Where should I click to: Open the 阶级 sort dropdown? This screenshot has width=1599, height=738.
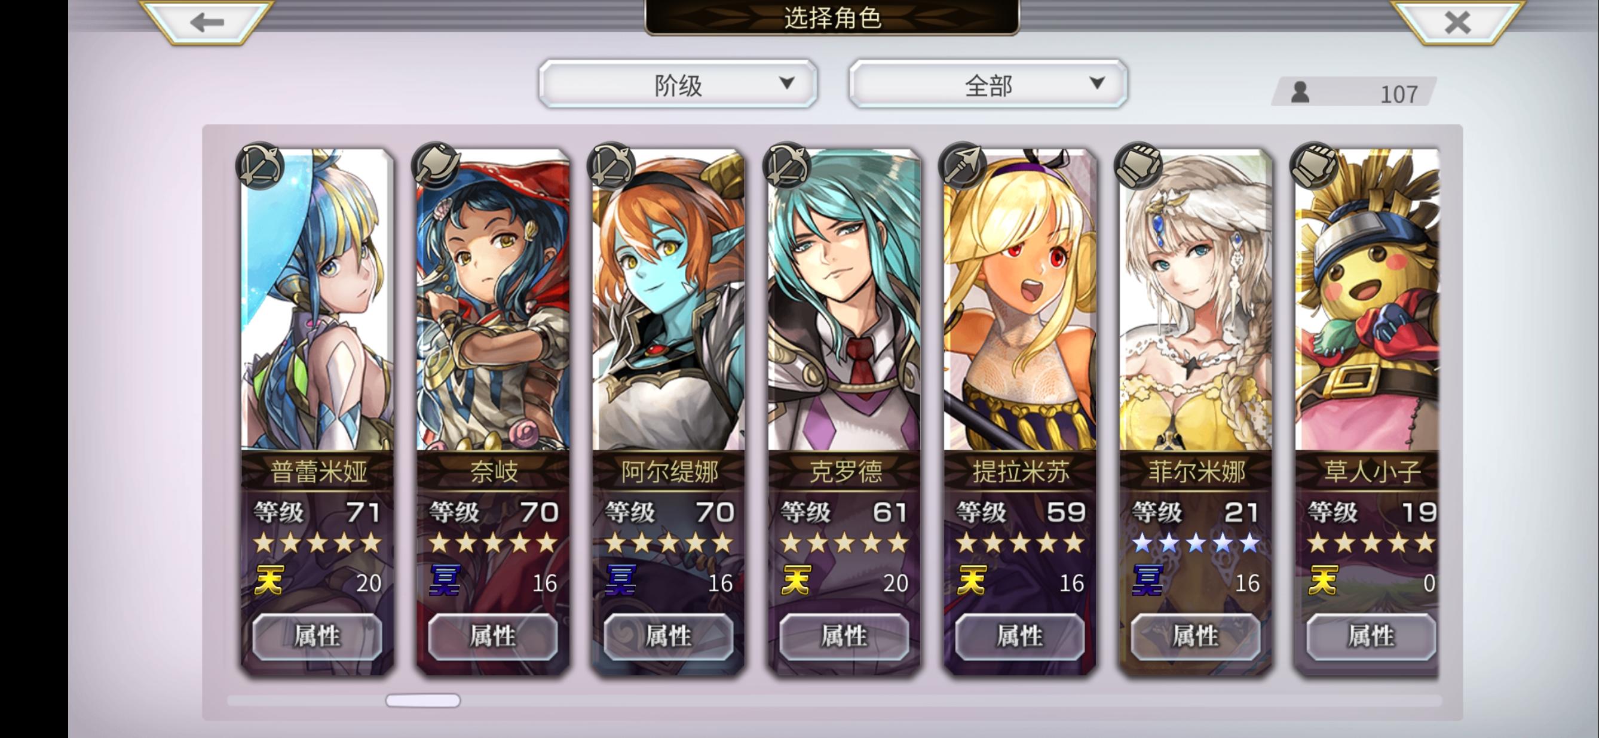point(678,84)
